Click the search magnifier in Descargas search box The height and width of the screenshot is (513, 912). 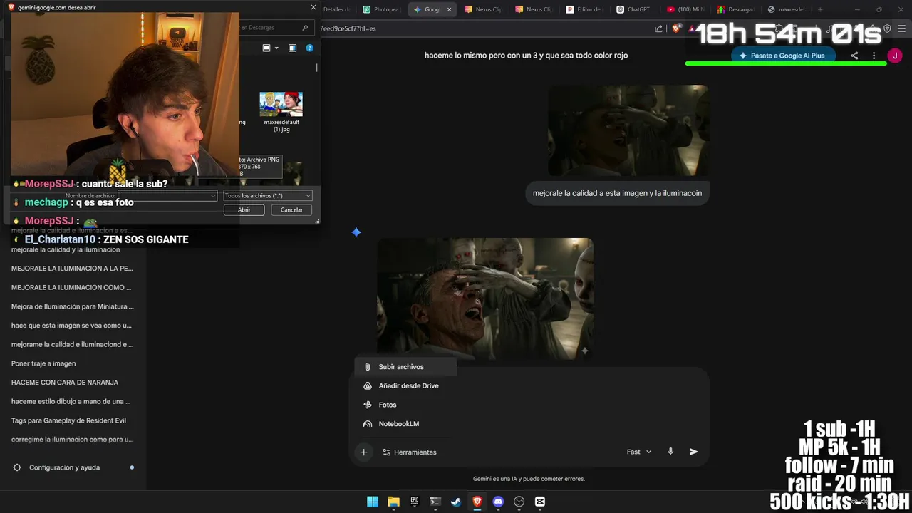tap(306, 28)
